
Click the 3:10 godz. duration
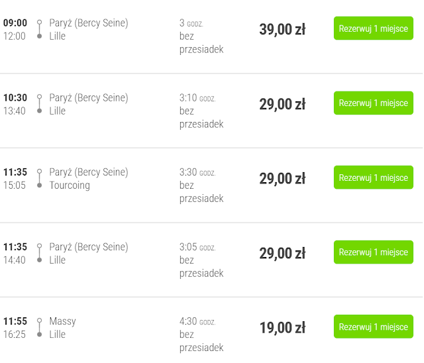pyautogui.click(x=197, y=98)
